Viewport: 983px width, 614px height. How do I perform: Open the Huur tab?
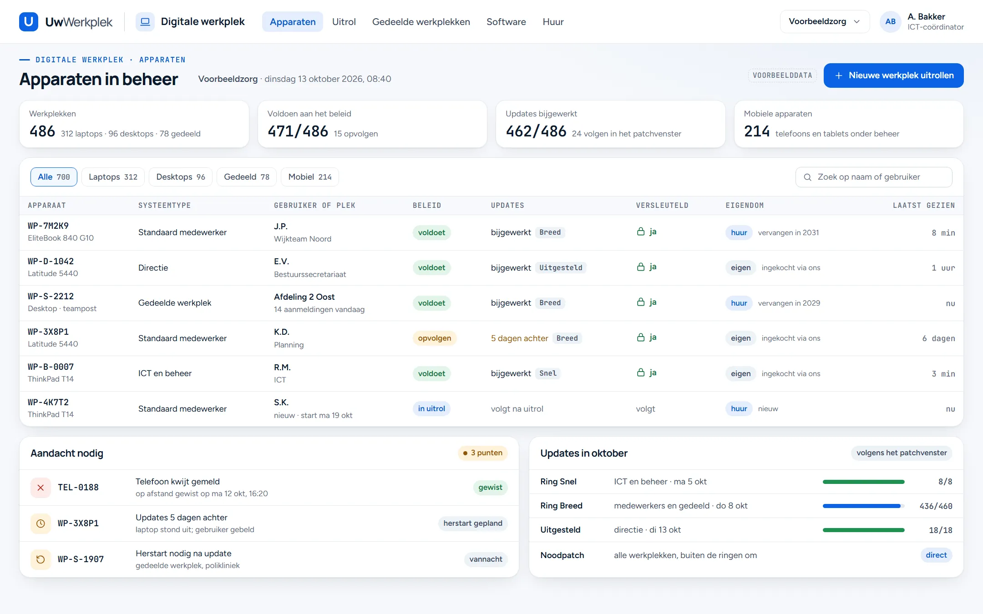553,22
